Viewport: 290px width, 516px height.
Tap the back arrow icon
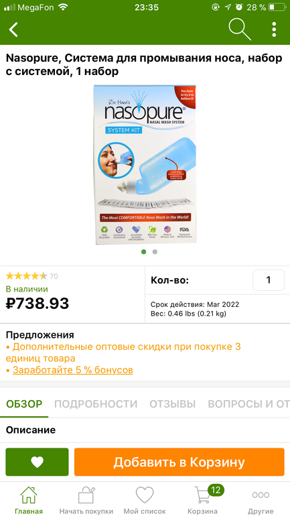click(13, 29)
